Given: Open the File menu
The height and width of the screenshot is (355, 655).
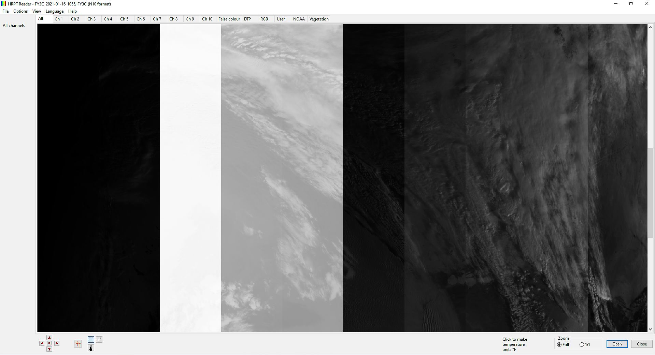Looking at the screenshot, I should pos(5,11).
